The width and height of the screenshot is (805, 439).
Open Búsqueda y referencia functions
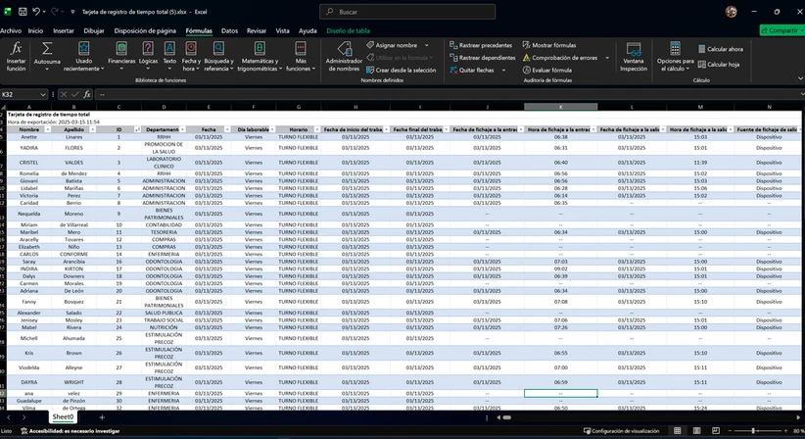218,57
